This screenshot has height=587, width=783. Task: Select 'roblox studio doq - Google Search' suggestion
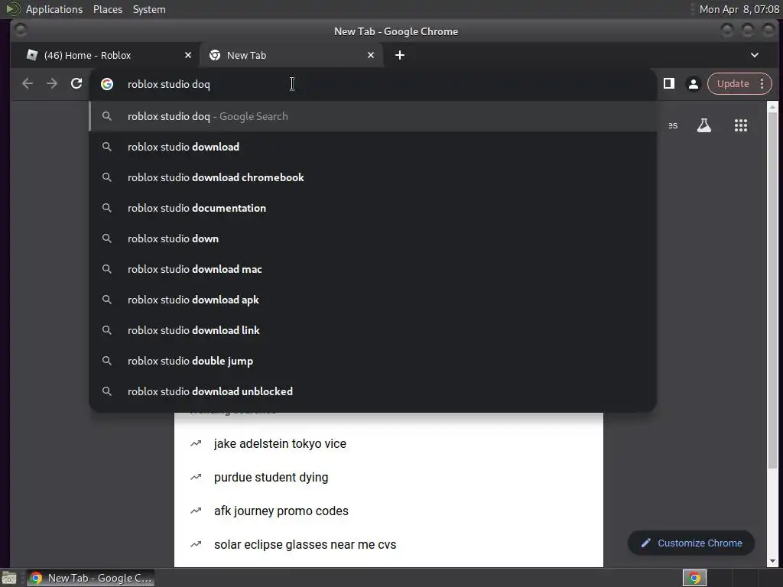372,116
